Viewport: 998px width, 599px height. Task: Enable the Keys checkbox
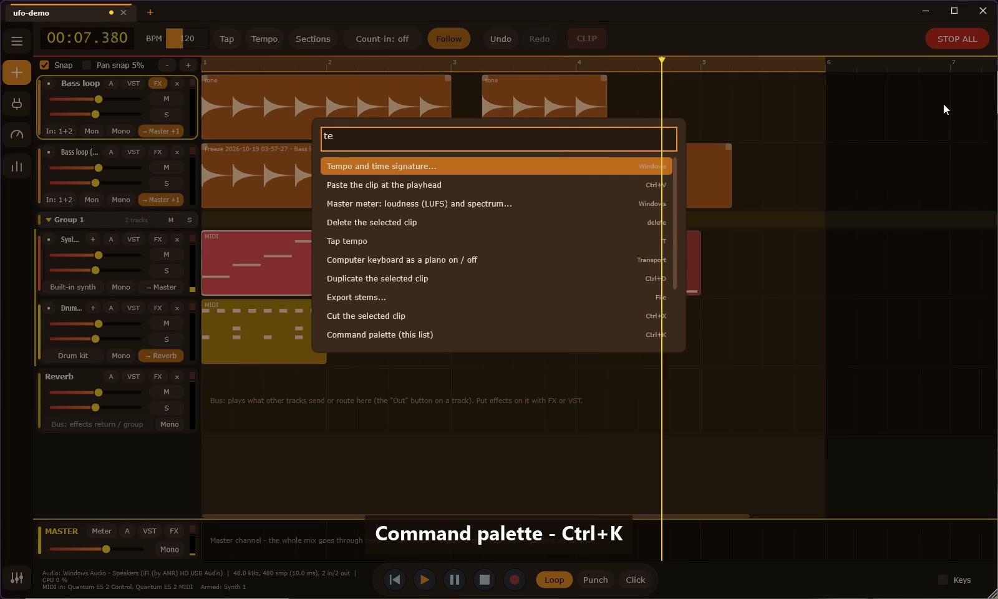943,580
